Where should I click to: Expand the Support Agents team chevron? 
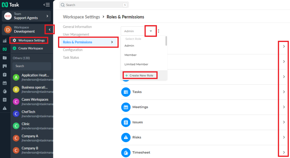click(47, 16)
